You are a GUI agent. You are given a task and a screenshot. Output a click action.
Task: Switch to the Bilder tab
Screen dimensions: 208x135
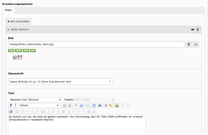tap(8, 10)
